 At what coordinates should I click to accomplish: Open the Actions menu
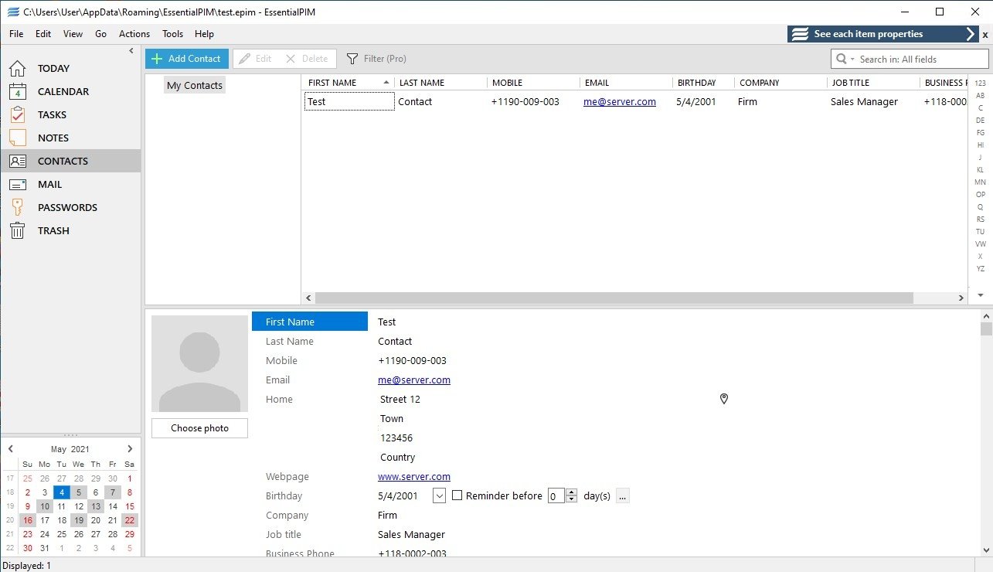point(134,34)
